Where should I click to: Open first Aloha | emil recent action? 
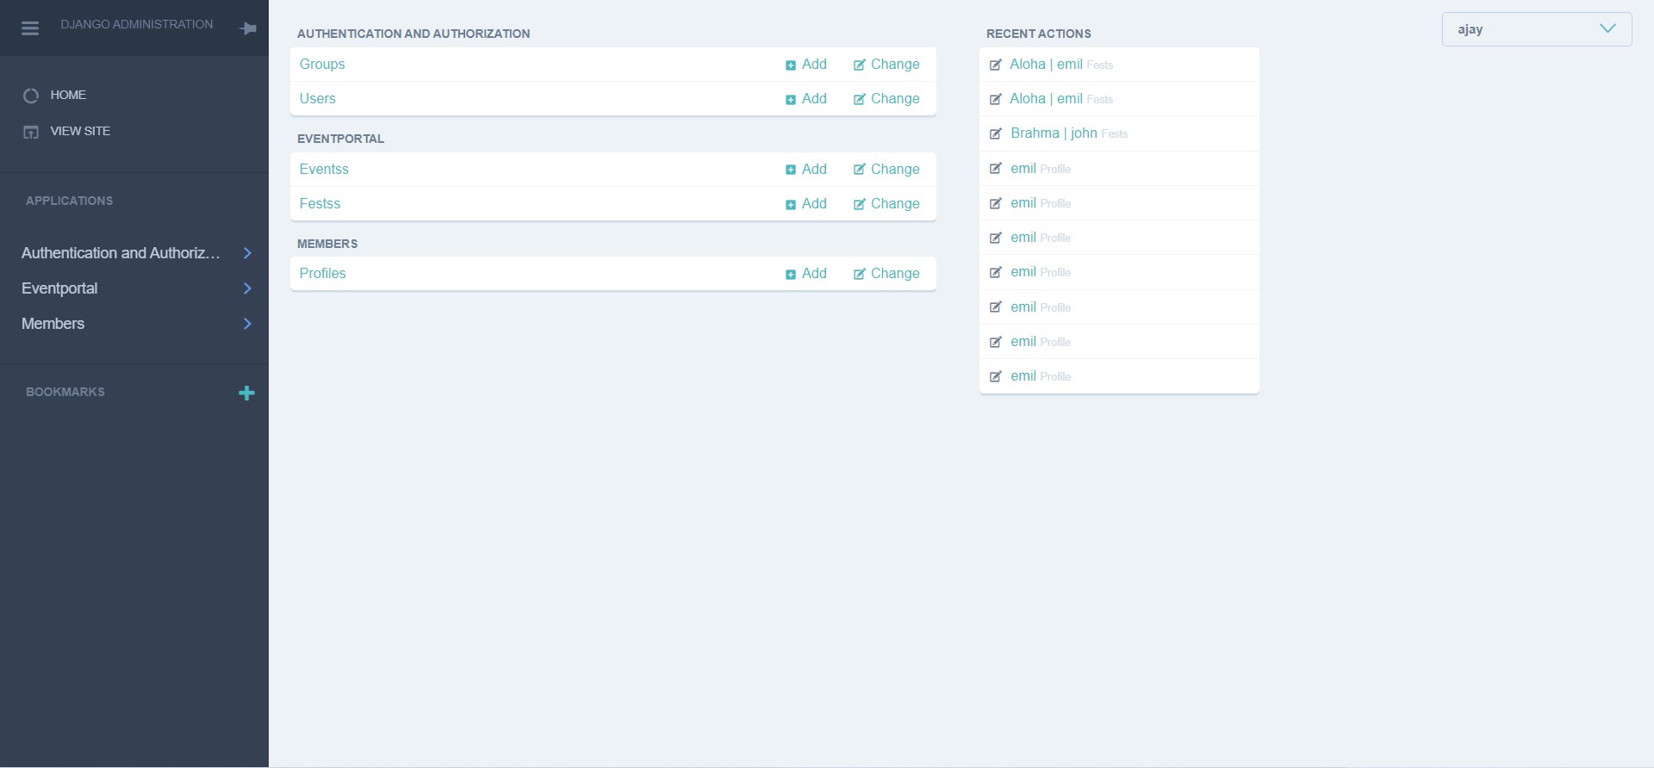tap(1046, 65)
